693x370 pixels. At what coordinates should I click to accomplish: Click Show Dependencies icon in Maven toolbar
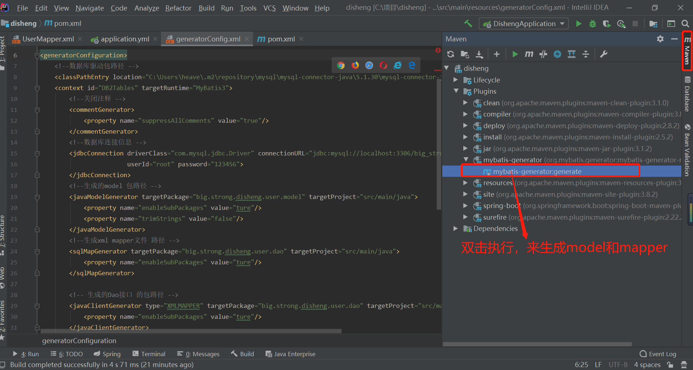(572, 54)
